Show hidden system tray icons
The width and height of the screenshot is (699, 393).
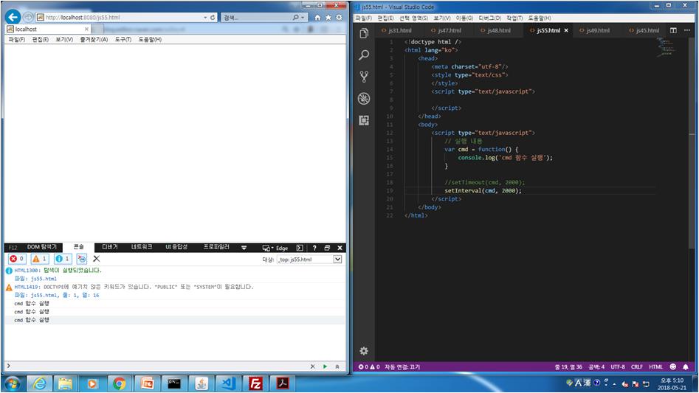[614, 383]
